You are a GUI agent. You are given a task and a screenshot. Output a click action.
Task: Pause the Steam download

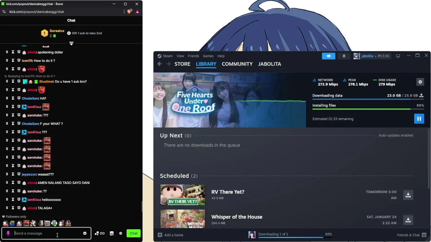click(419, 119)
